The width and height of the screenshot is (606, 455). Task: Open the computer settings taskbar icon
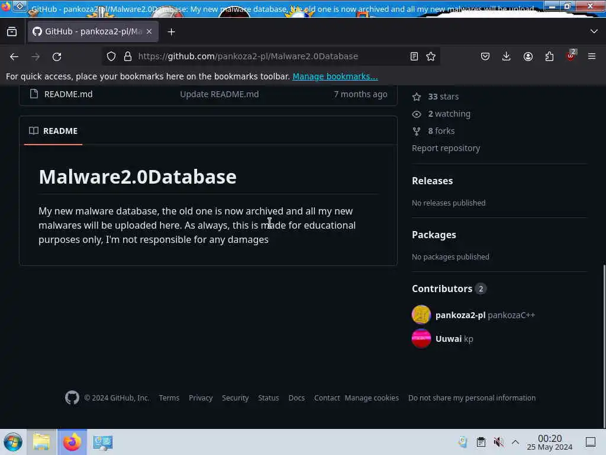103,443
